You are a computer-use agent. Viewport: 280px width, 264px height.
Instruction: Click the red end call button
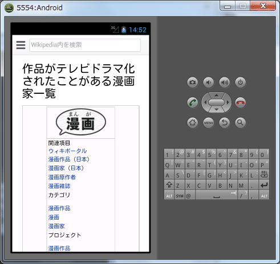click(x=241, y=102)
